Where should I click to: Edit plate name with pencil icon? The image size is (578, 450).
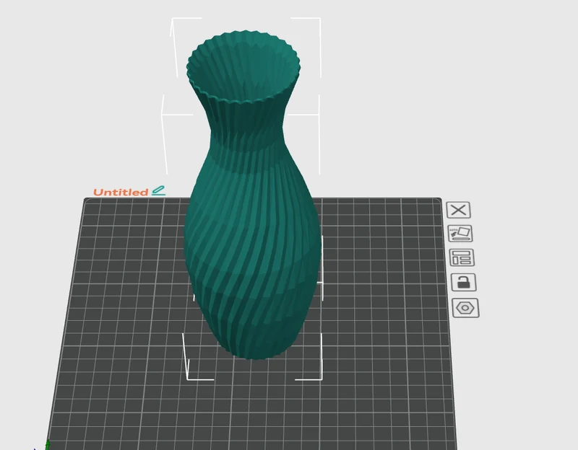[158, 190]
